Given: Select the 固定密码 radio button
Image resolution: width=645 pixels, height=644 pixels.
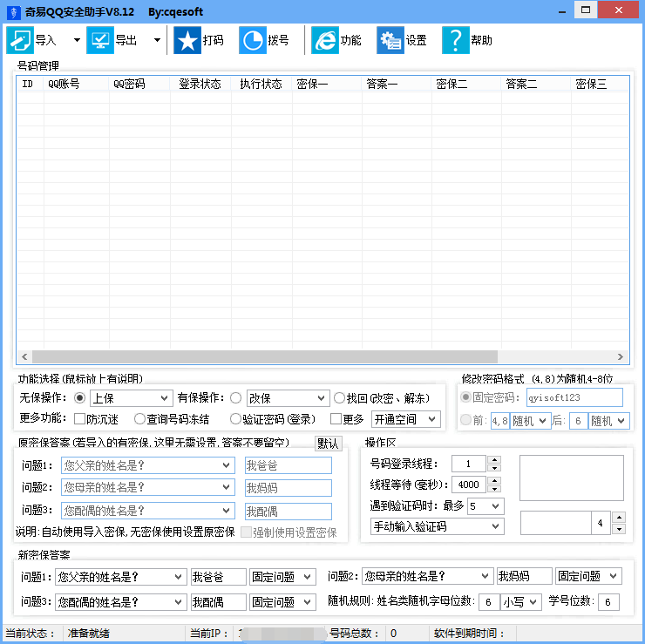Looking at the screenshot, I should click(465, 397).
